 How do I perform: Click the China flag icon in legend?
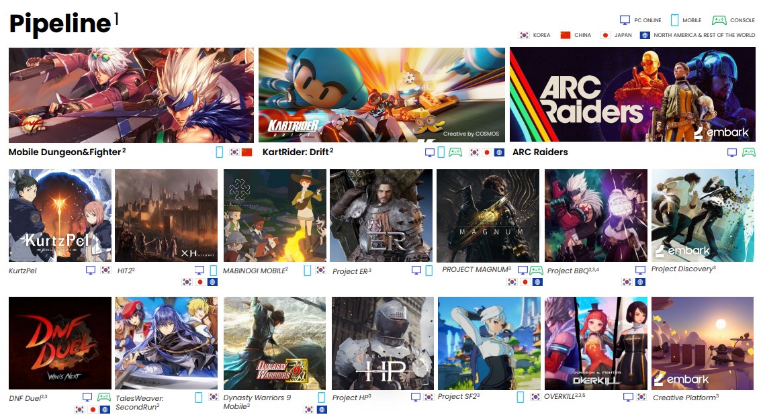pos(565,35)
